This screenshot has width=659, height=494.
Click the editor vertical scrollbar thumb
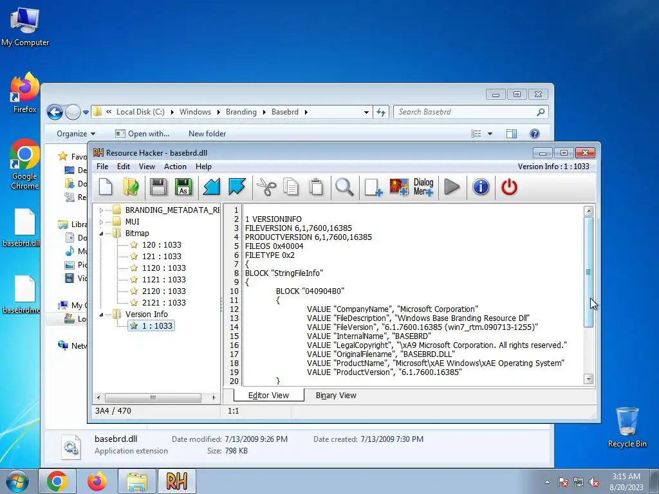pos(588,272)
